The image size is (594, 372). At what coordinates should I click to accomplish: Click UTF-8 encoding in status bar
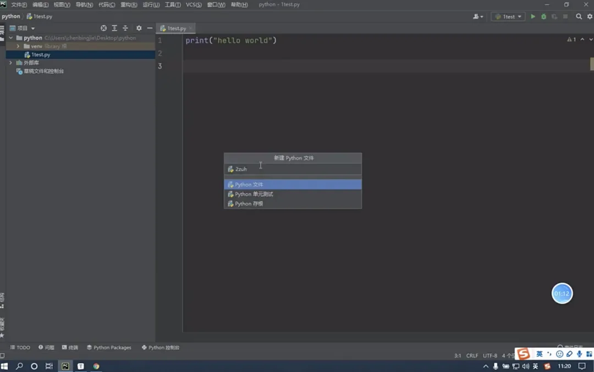[x=490, y=356]
